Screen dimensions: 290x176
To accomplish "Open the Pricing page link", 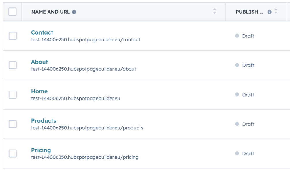I will coord(41,150).
